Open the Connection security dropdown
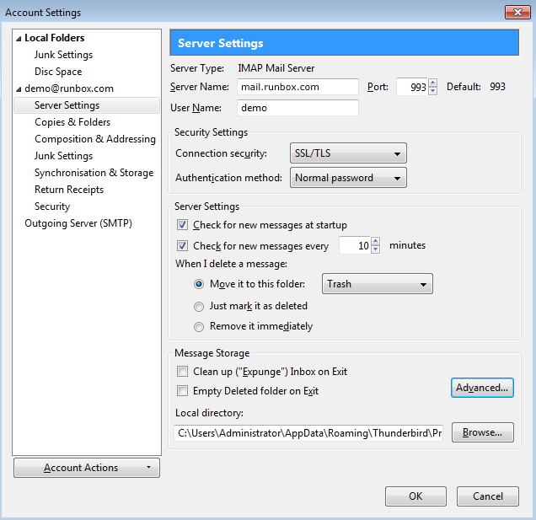This screenshot has width=536, height=520. pyautogui.click(x=349, y=153)
